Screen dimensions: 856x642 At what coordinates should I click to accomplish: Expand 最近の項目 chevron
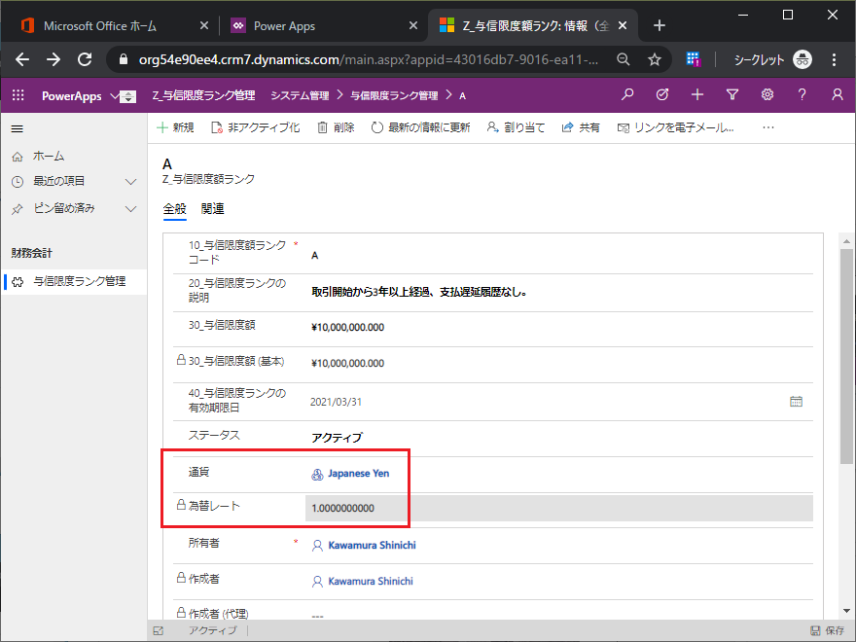pos(130,181)
